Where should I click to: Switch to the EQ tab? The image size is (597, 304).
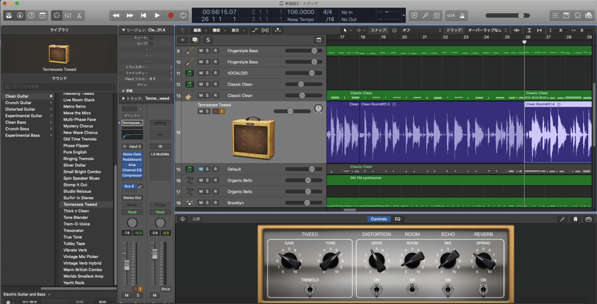[398, 219]
